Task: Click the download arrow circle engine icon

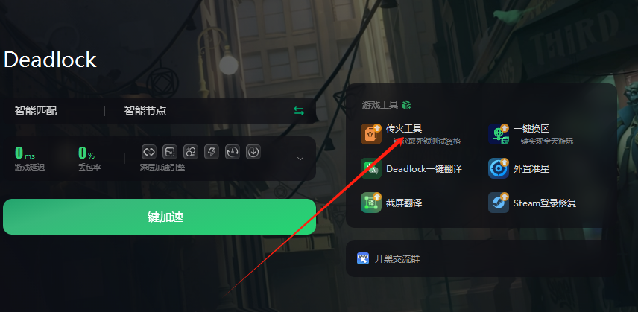Action: [253, 152]
